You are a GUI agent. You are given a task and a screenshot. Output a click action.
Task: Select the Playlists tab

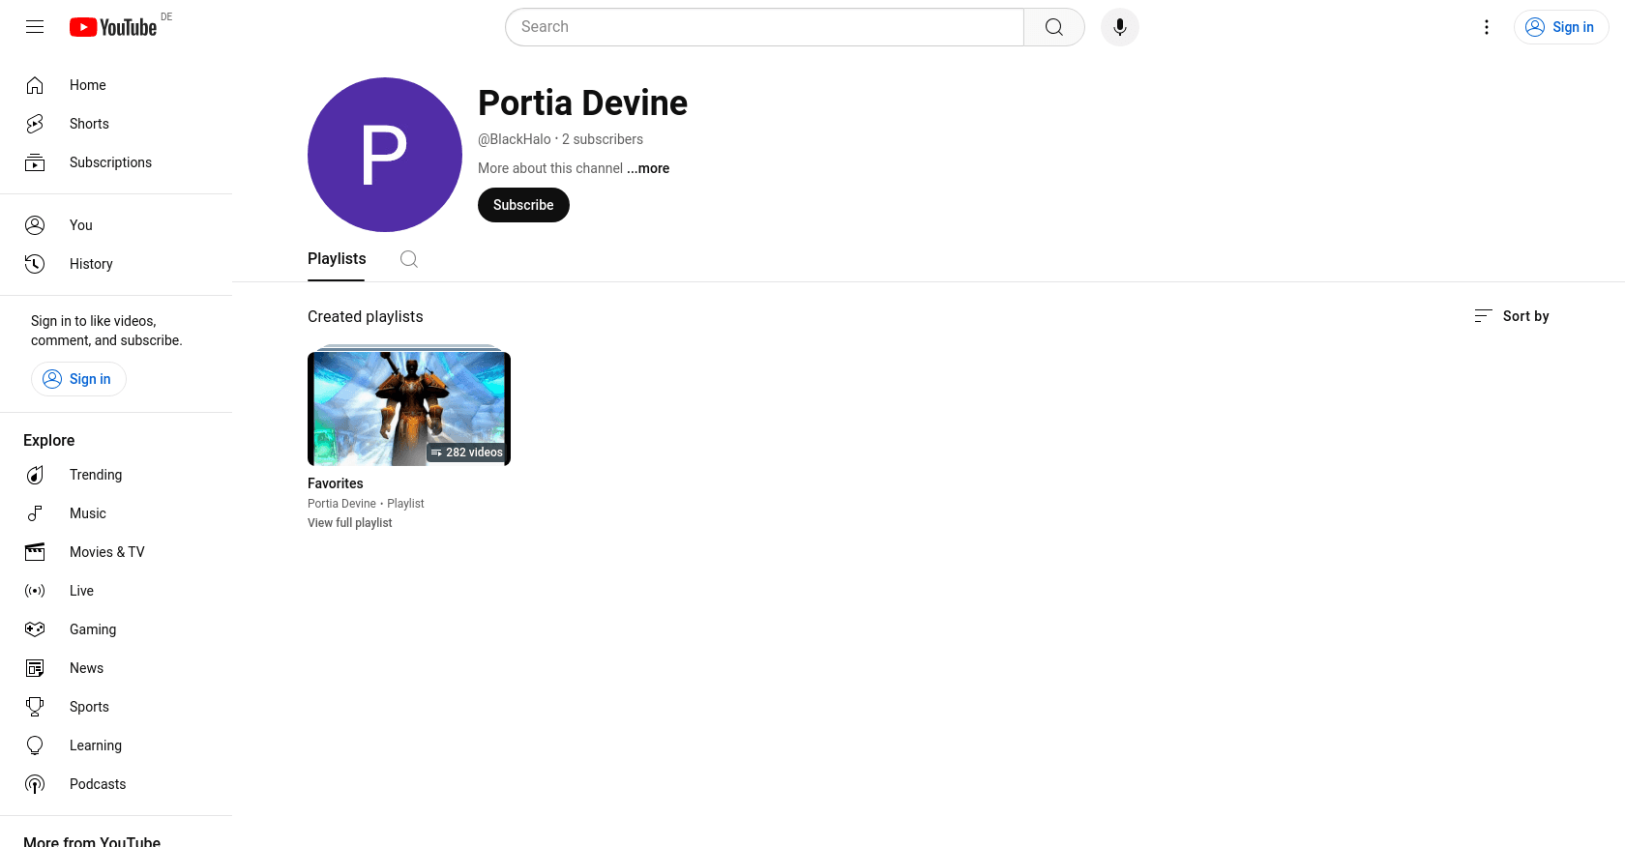coord(337,259)
